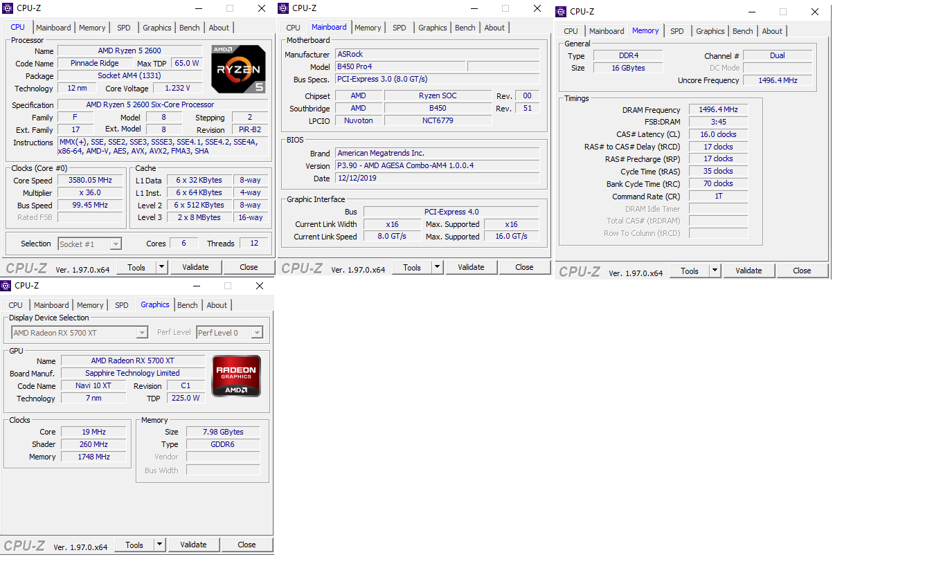Click the ASRock manufacturer field
This screenshot has height=584, width=950.
pos(437,54)
